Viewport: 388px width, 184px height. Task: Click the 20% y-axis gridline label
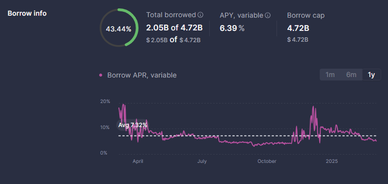point(105,102)
